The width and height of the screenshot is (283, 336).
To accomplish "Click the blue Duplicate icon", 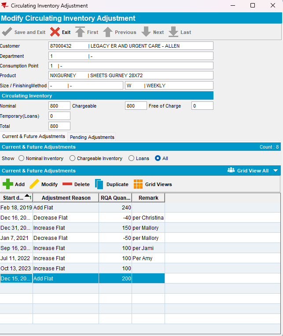I will pyautogui.click(x=99, y=184).
